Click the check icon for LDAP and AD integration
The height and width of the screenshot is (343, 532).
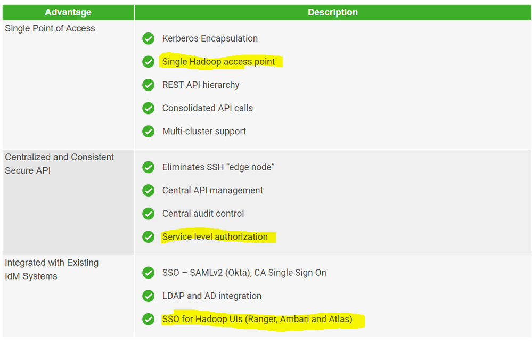click(149, 296)
